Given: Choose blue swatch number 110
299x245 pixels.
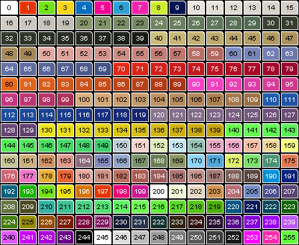Looking at the screenshot, I should click(x=271, y=100).
